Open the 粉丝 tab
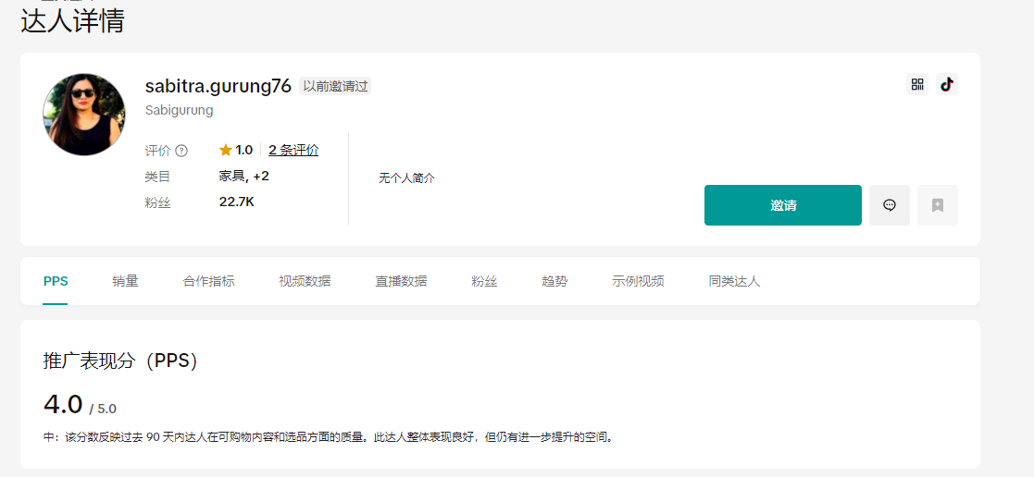The height and width of the screenshot is (477, 1034). [x=484, y=281]
